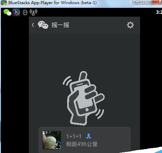Screen dimensions: 162x153
Task: Minimize the BlueStacks window
Action: pyautogui.click(x=138, y=2)
